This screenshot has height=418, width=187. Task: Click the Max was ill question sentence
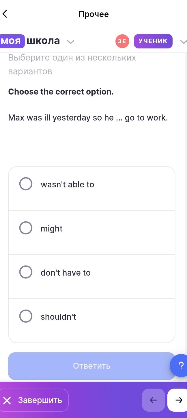tap(88, 118)
